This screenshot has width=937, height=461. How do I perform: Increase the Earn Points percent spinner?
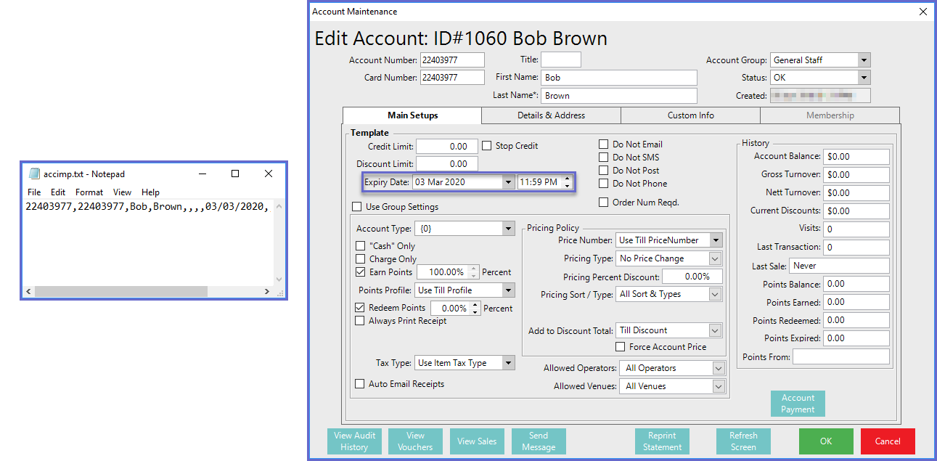tap(474, 269)
